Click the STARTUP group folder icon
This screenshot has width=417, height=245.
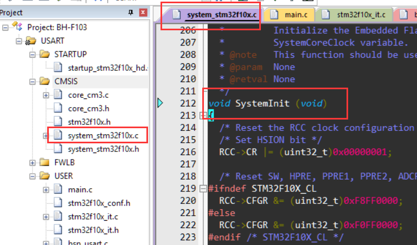(x=45, y=54)
